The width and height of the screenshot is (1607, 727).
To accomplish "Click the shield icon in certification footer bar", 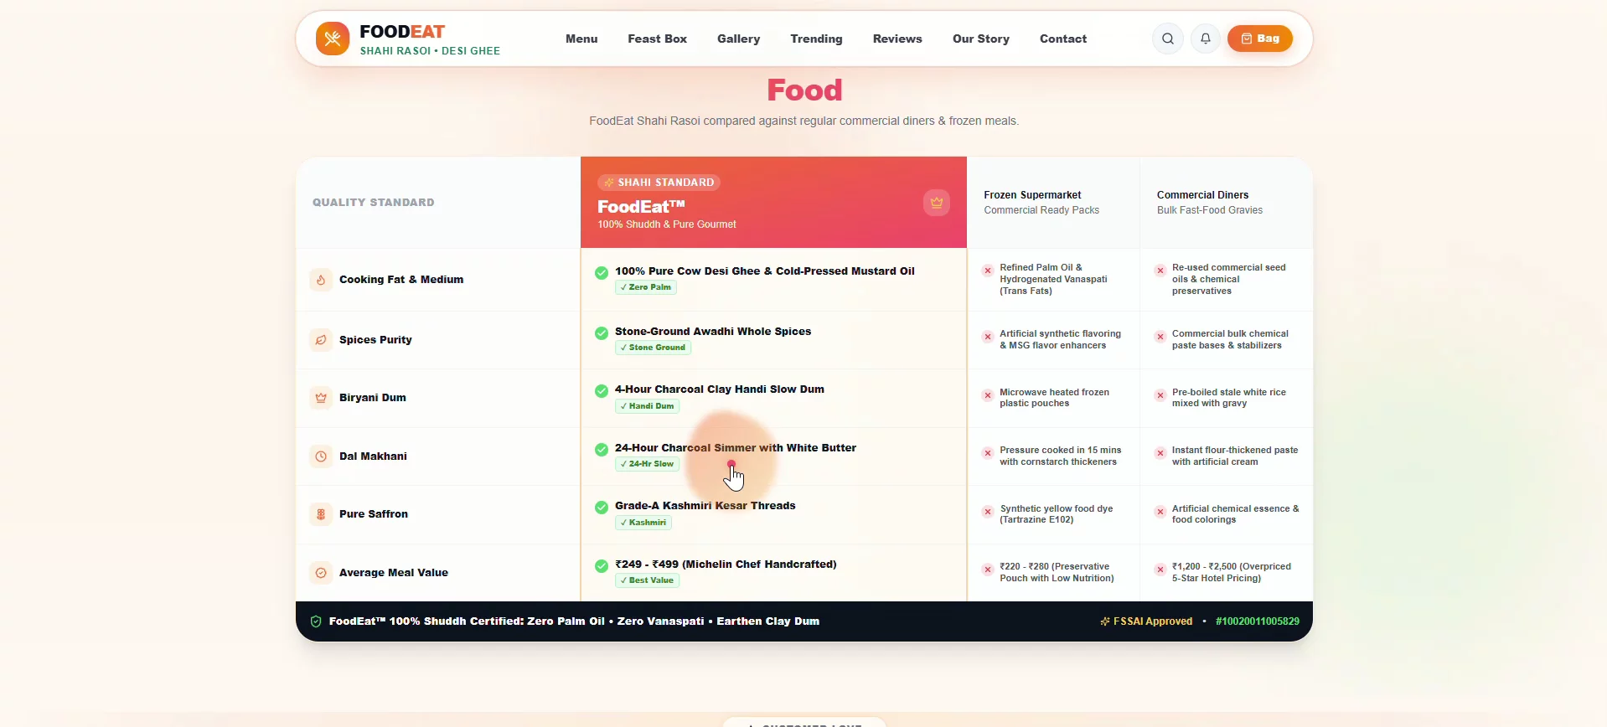I will pyautogui.click(x=316, y=621).
